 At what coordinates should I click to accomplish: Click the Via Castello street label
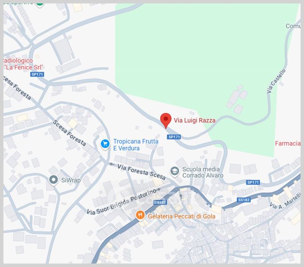[276, 81]
